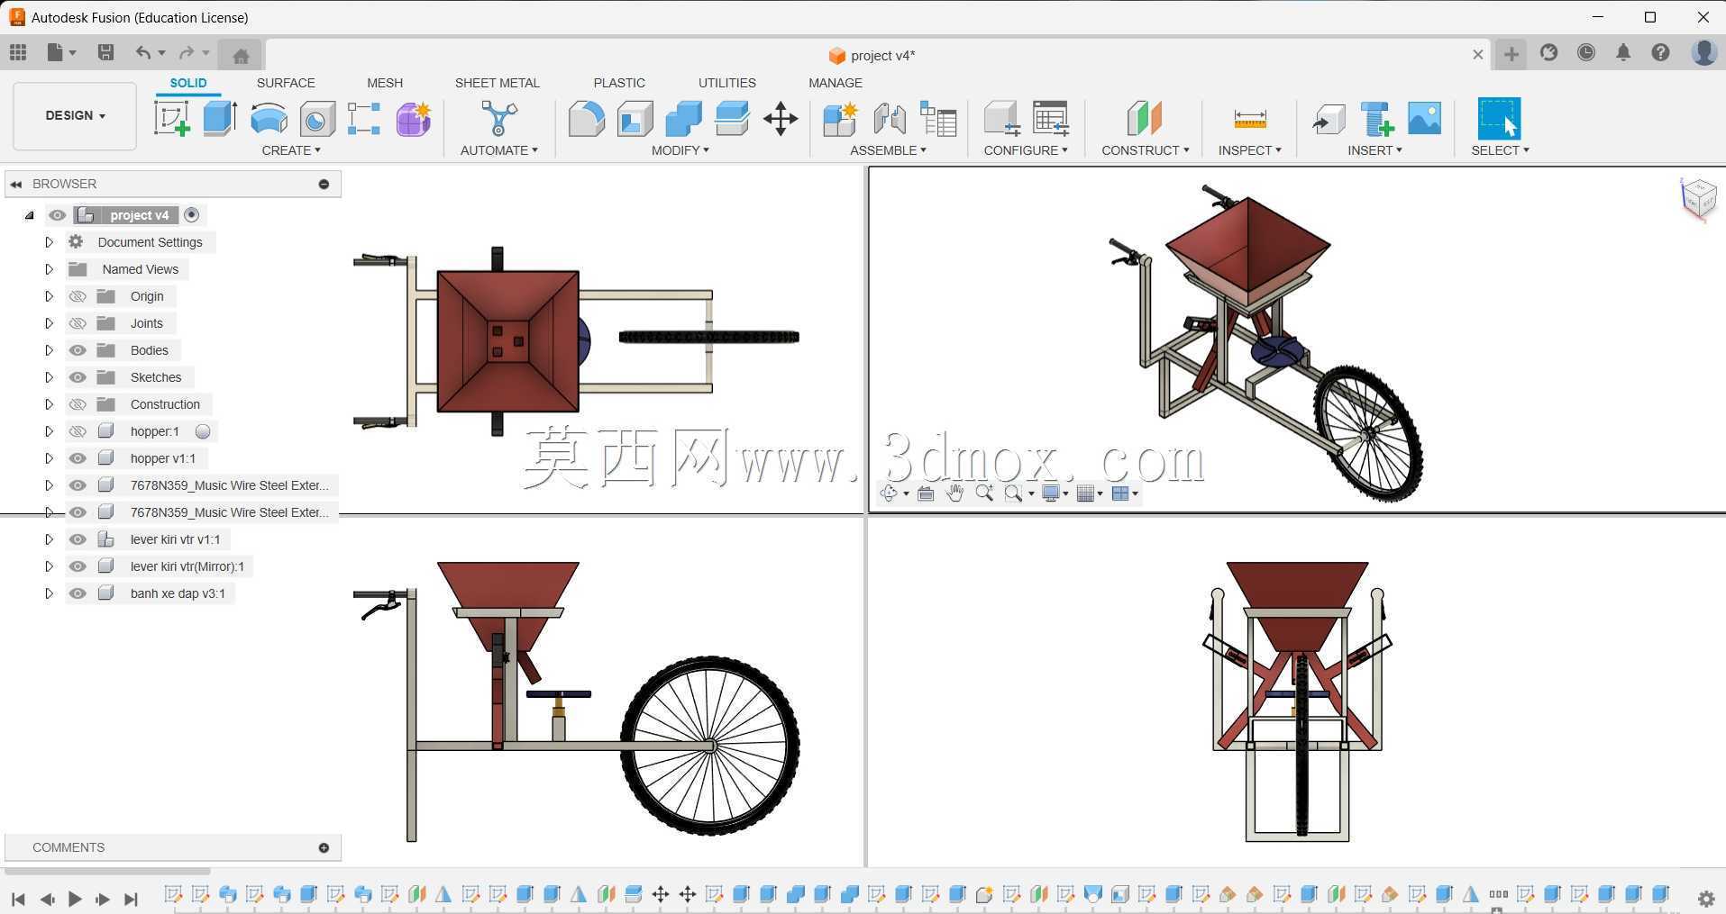Click the Create Form purple icon
Viewport: 1726px width, 914px height.
[x=414, y=118]
